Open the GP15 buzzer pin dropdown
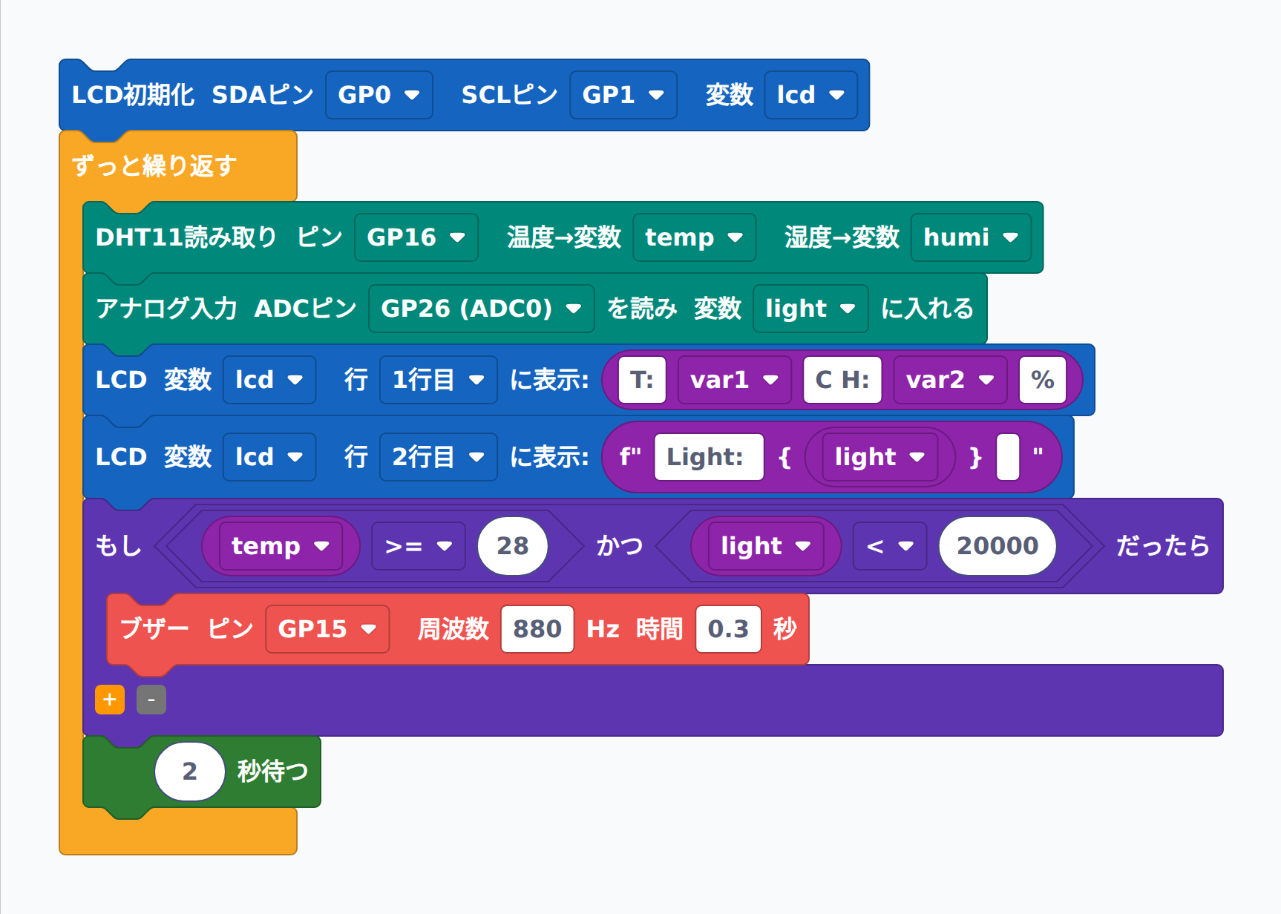This screenshot has width=1281, height=914. 327,629
